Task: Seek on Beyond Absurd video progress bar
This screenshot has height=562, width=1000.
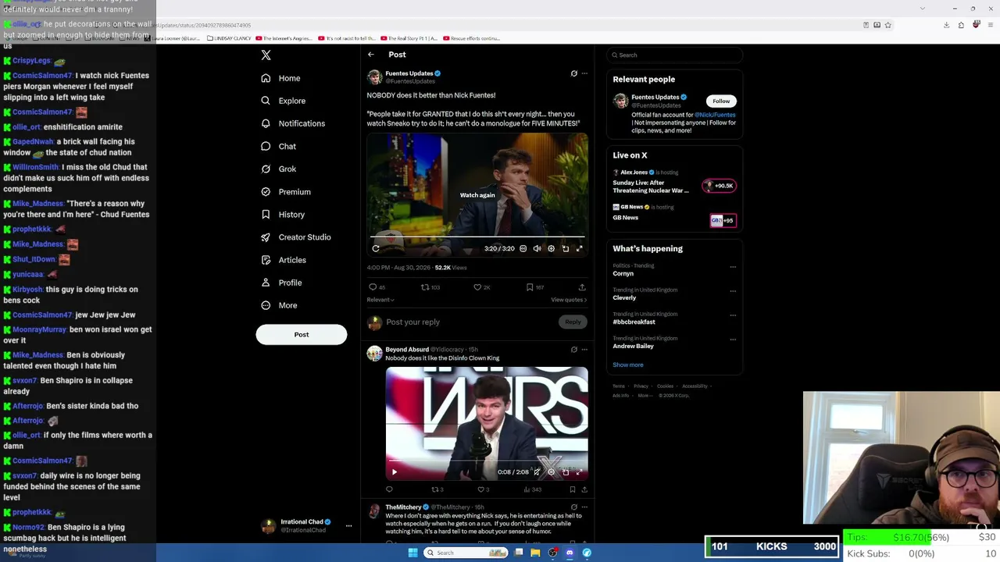Action: click(x=488, y=461)
